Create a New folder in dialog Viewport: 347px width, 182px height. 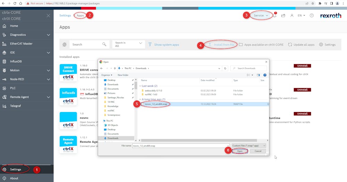[123, 75]
